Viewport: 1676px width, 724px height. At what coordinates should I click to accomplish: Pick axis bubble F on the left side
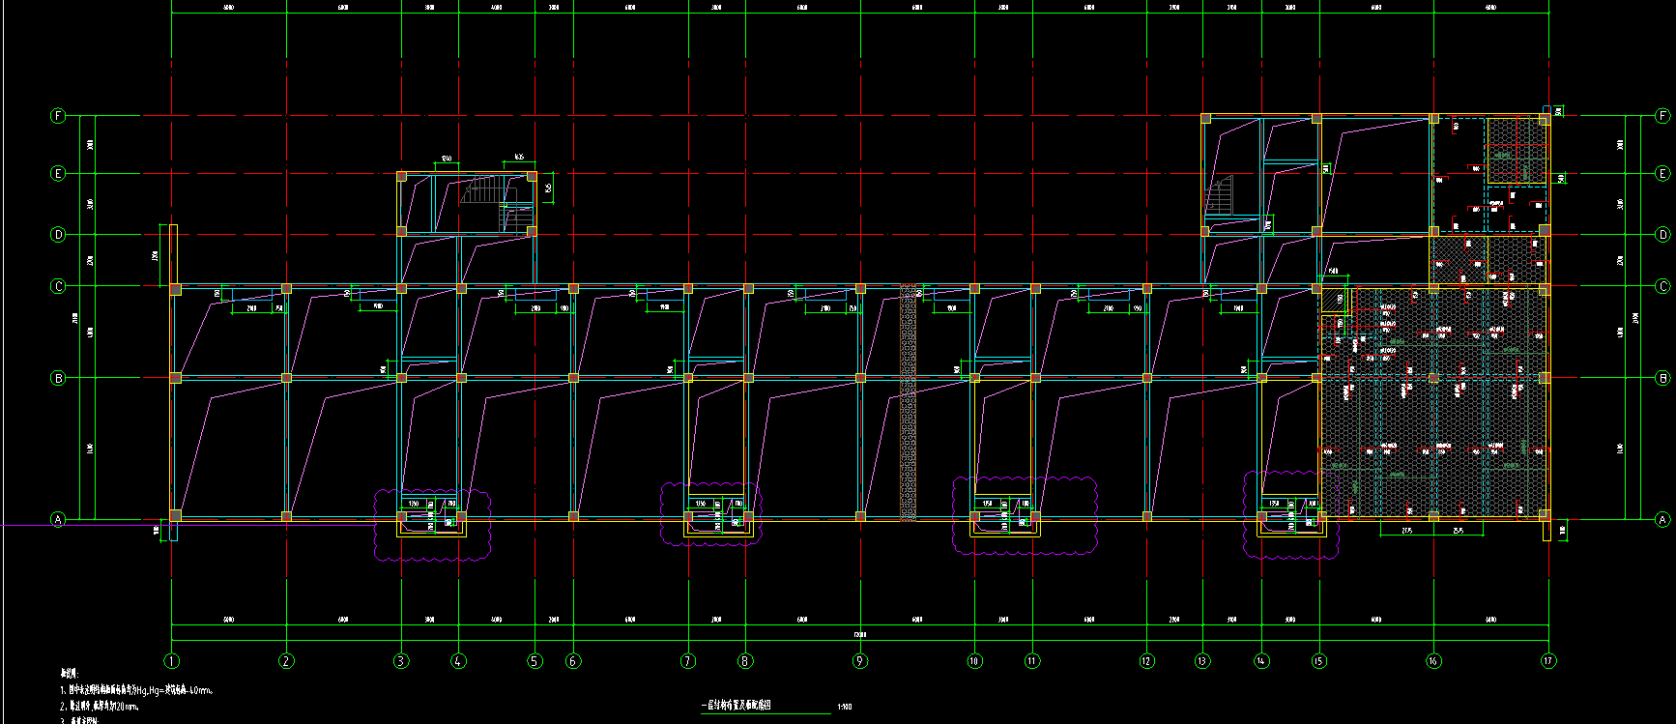pos(58,116)
